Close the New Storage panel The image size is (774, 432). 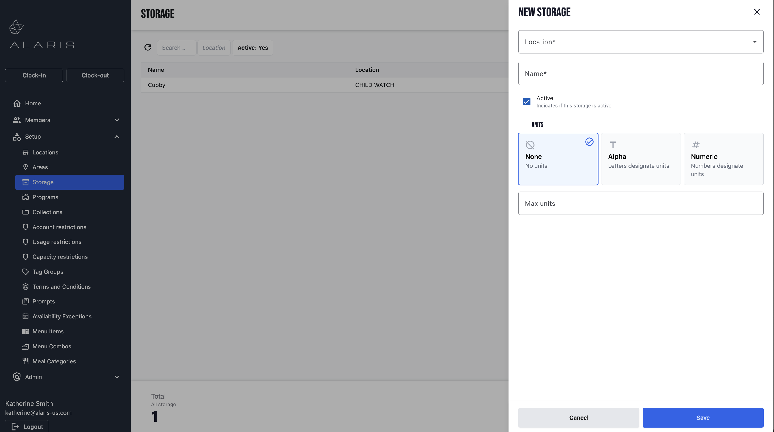point(757,12)
